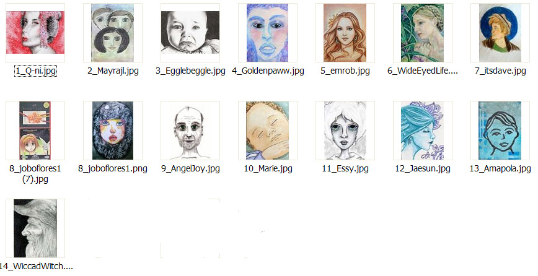
Task: Choose the 11_Essy.jpg thumbnail
Action: [345, 131]
